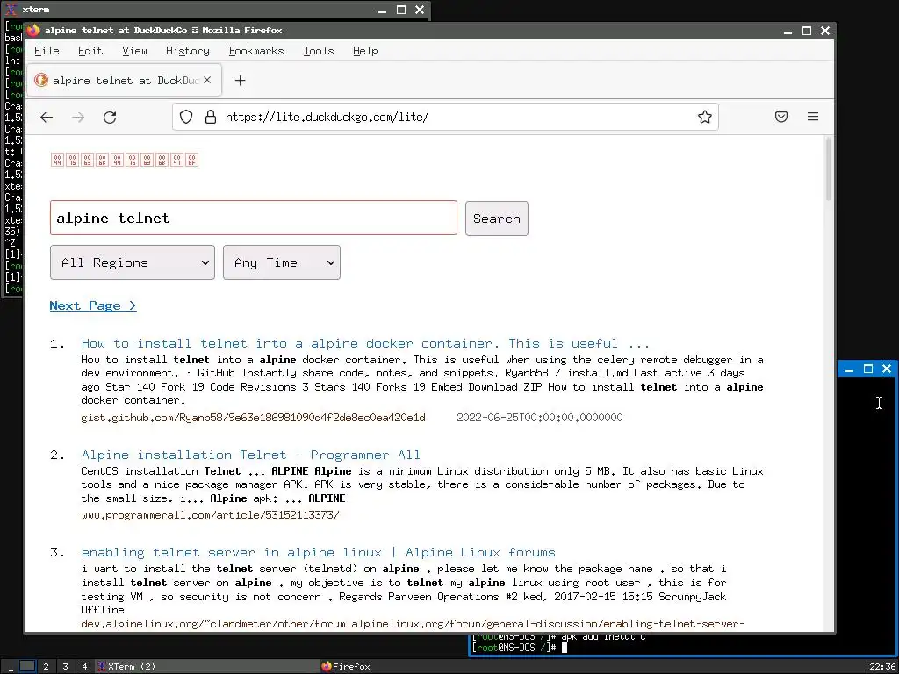Open the Edit menu
899x674 pixels.
90,51
